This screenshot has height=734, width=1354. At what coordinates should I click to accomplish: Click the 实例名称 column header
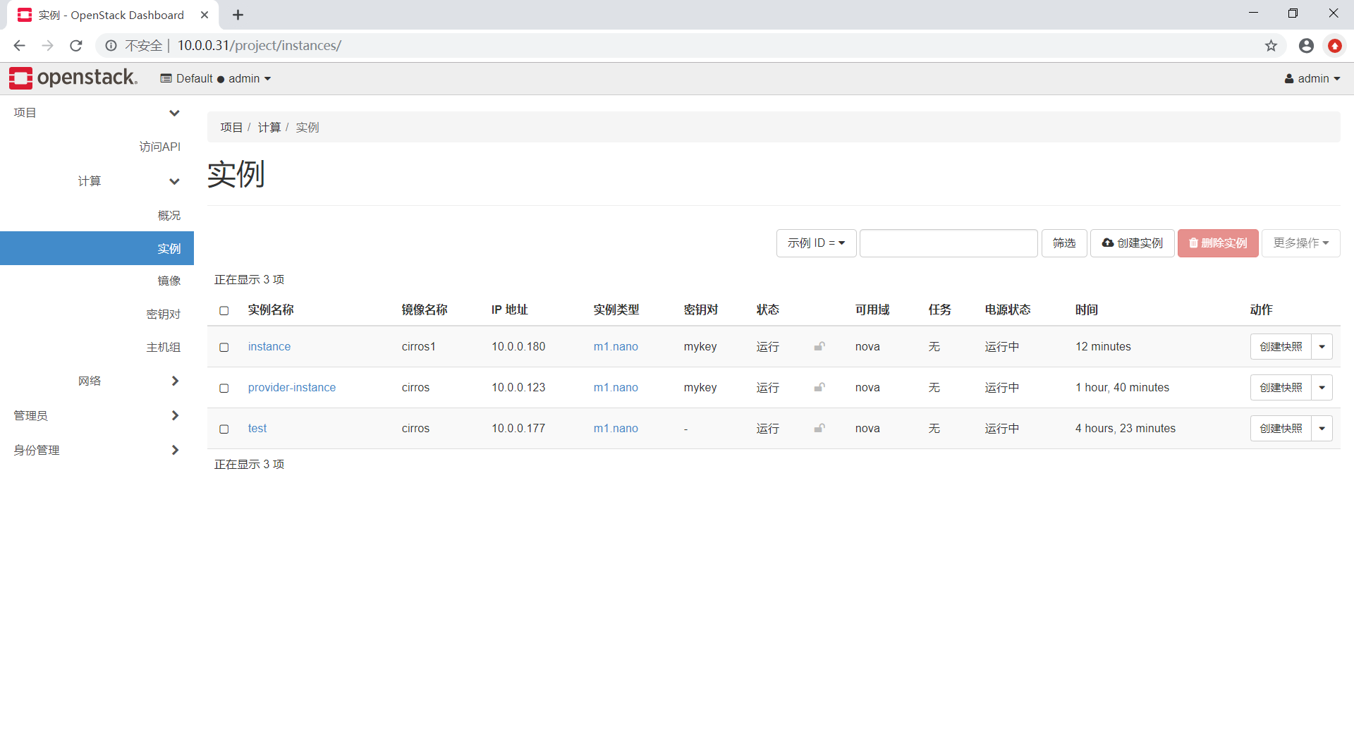[271, 310]
